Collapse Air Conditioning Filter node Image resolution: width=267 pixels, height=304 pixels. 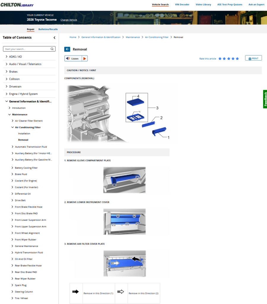coord(12,127)
